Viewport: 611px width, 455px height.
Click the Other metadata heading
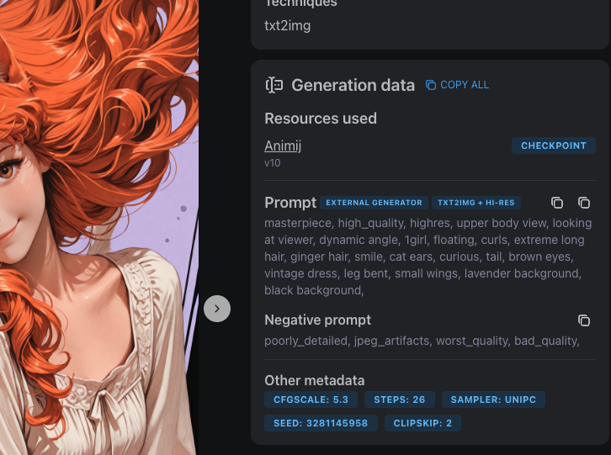click(315, 381)
